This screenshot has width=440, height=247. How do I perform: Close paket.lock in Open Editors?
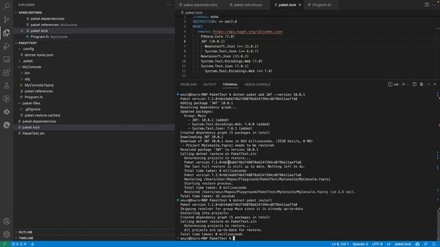[x=22, y=31]
